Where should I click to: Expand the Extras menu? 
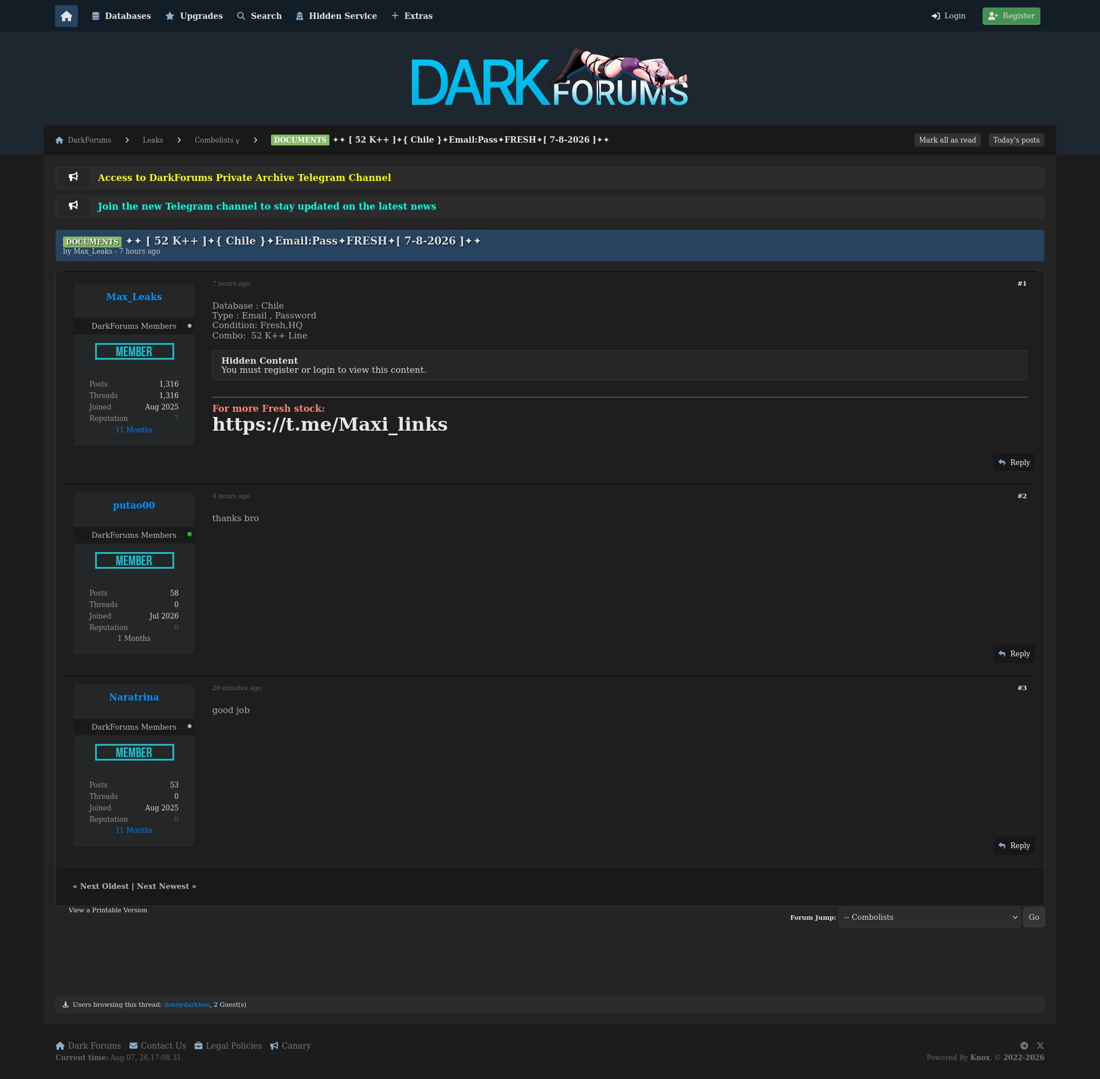point(412,16)
